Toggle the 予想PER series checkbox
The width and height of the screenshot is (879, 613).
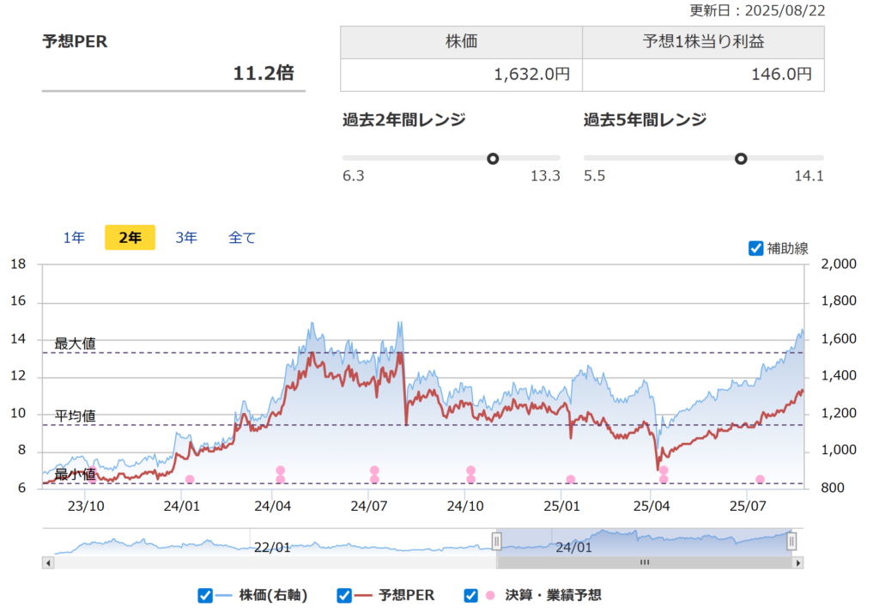point(344,596)
